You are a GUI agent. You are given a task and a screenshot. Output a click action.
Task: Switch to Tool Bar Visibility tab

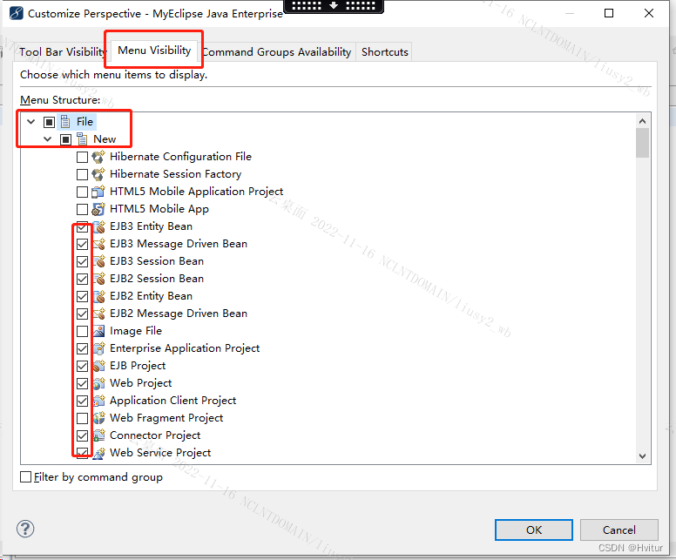(62, 51)
